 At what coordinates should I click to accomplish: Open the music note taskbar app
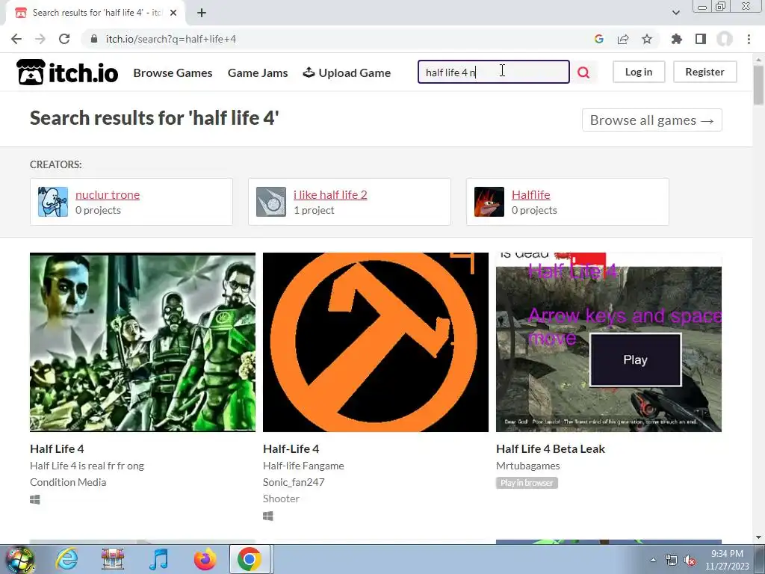click(158, 559)
